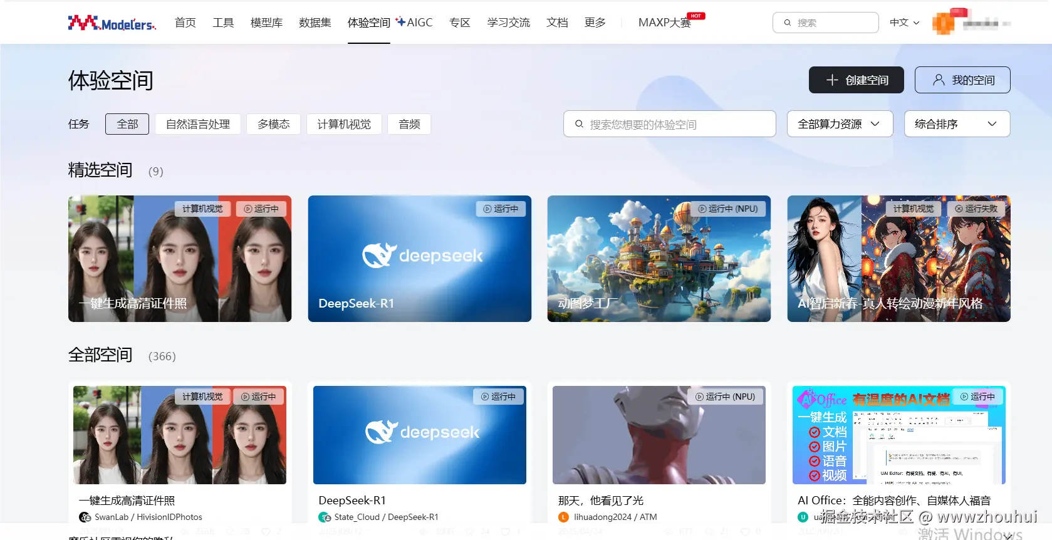Image resolution: width=1052 pixels, height=540 pixels.
Task: Click the AIGC sparkle icon in navigation
Action: click(400, 22)
